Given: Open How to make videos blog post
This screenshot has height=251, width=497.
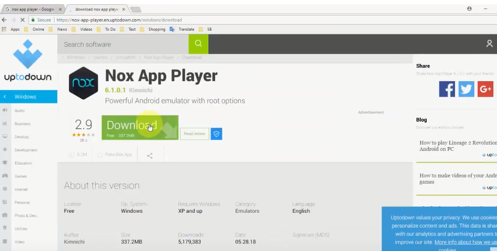Looking at the screenshot, I should (458, 178).
